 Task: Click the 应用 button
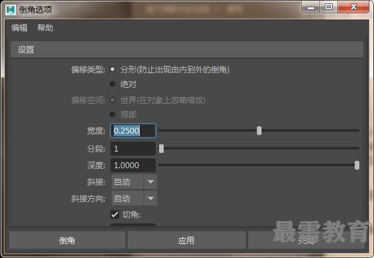click(186, 240)
